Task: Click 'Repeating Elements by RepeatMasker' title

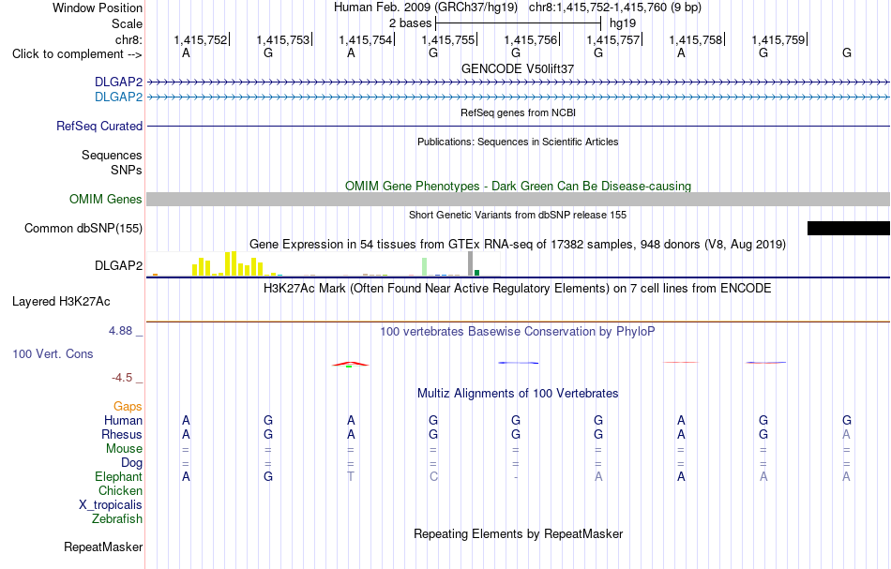Action: pos(518,534)
